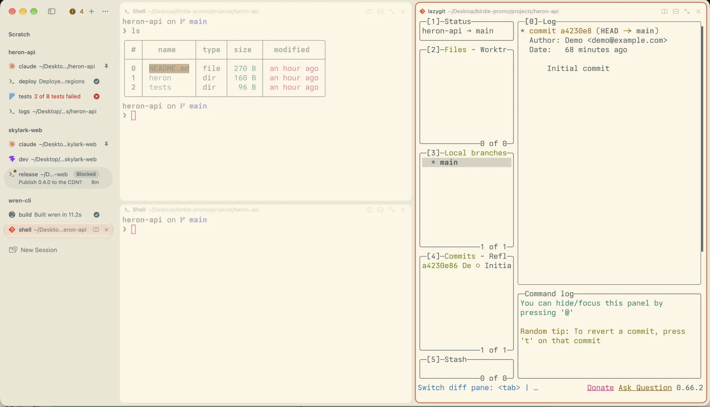Screen dimensions: 710x407
Task: Select the tests session row
Action: point(58,97)
